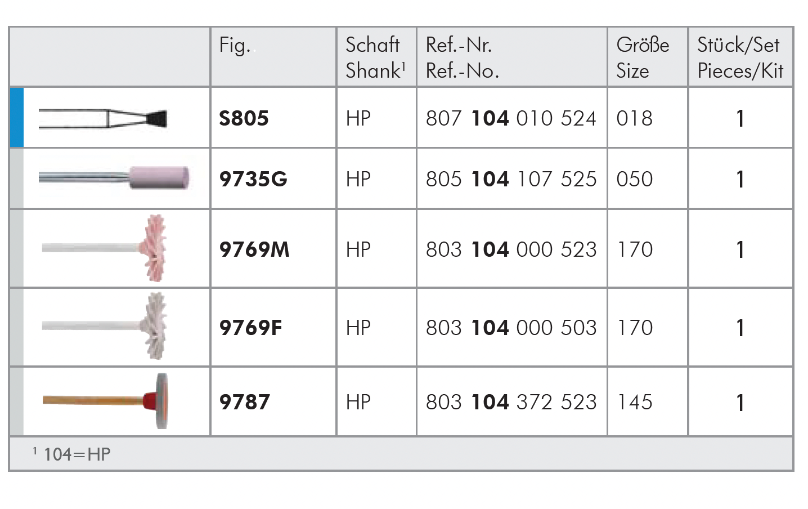Image resolution: width=808 pixels, height=509 pixels.
Task: Select the size value 050
Action: [x=635, y=179]
